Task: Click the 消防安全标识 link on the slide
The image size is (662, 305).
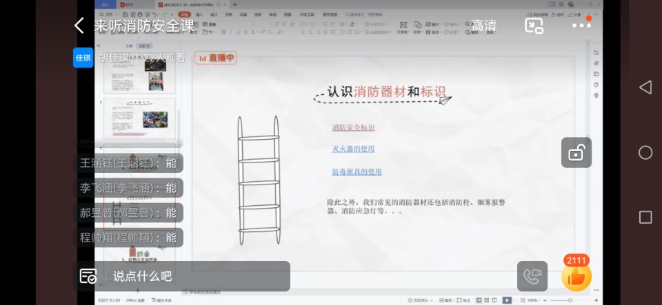Action: tap(353, 127)
